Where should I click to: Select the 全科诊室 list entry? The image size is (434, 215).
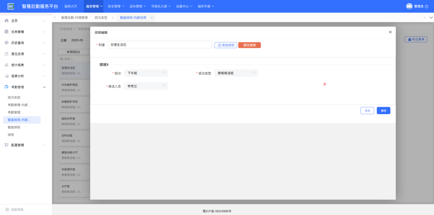click(74, 138)
